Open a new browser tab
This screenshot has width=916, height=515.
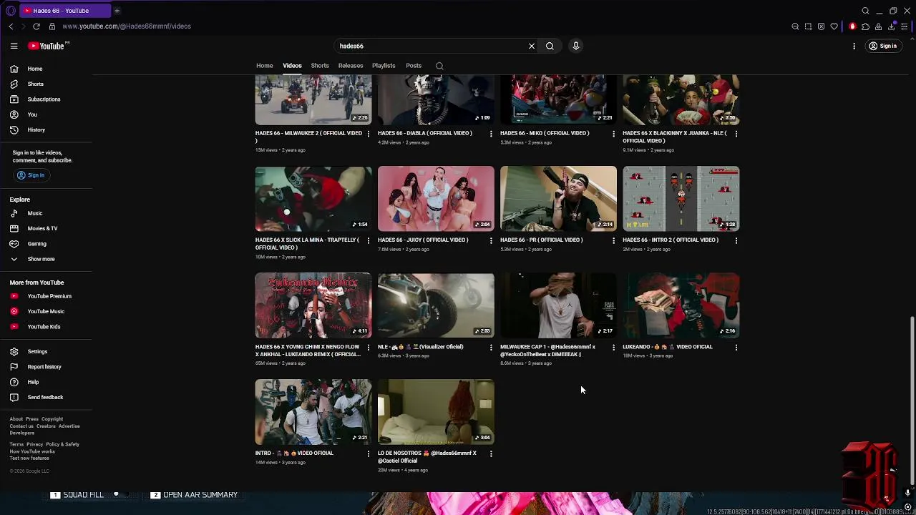(x=117, y=11)
